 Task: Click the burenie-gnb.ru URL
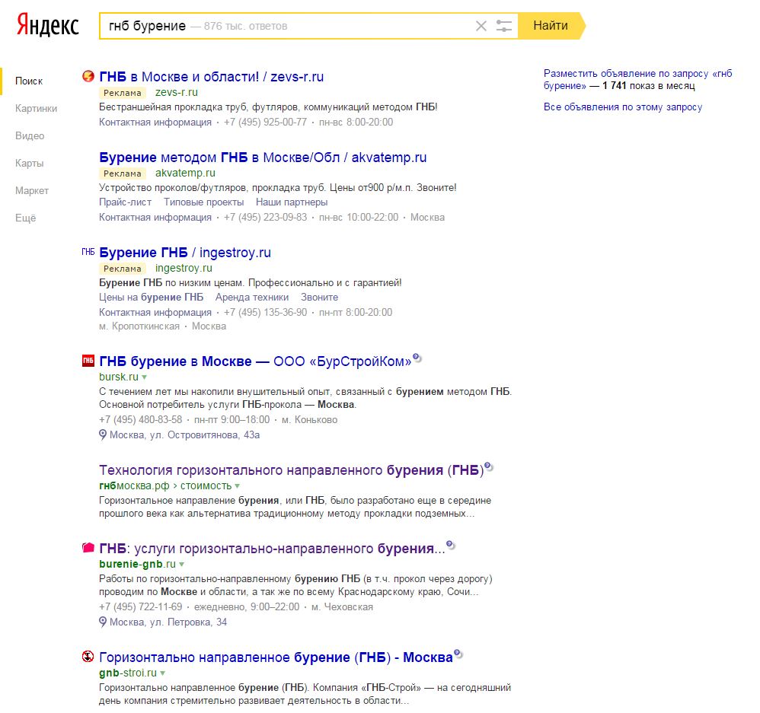137,564
